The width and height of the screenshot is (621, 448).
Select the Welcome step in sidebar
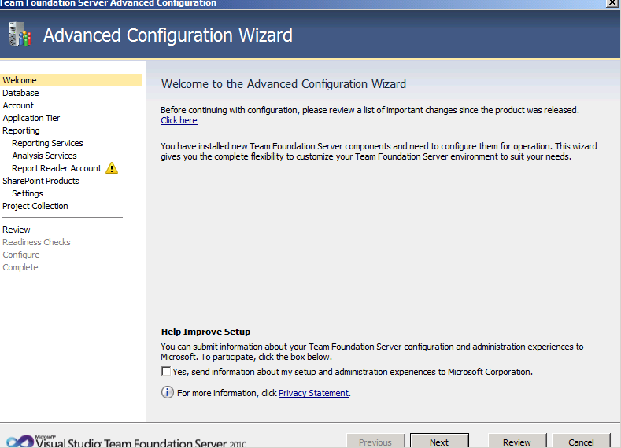(71, 80)
